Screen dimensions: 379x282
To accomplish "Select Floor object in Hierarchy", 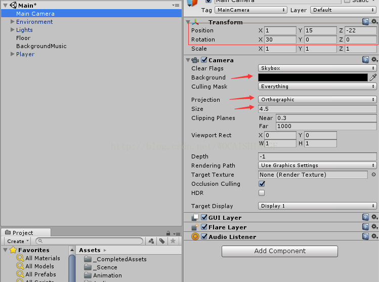I will pyautogui.click(x=23, y=38).
